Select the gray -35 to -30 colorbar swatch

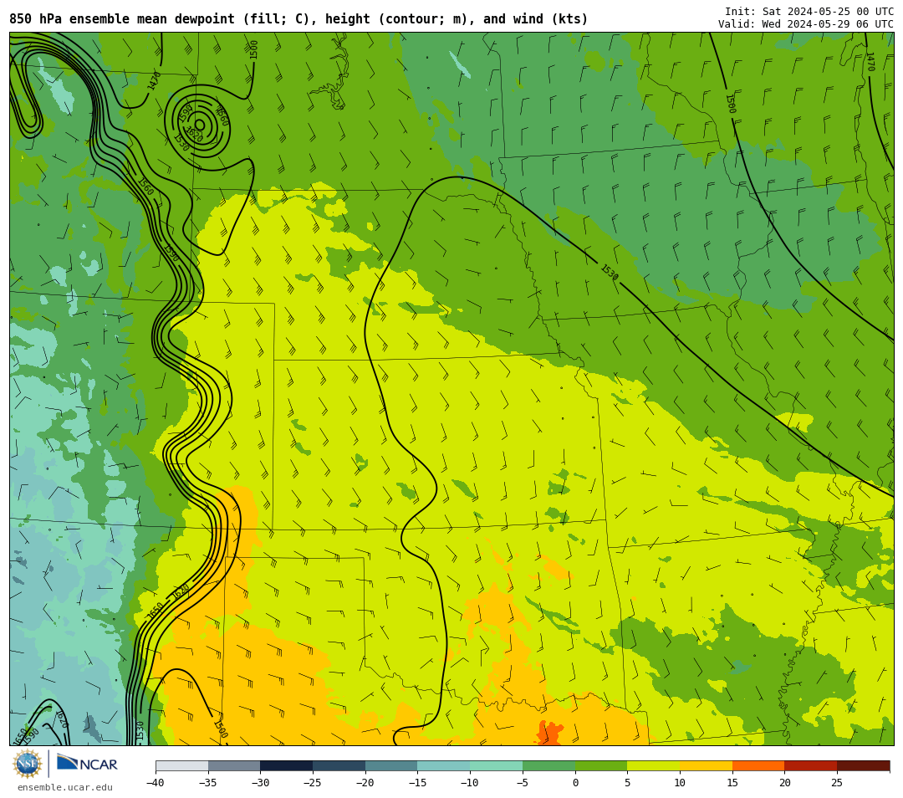pos(234,766)
